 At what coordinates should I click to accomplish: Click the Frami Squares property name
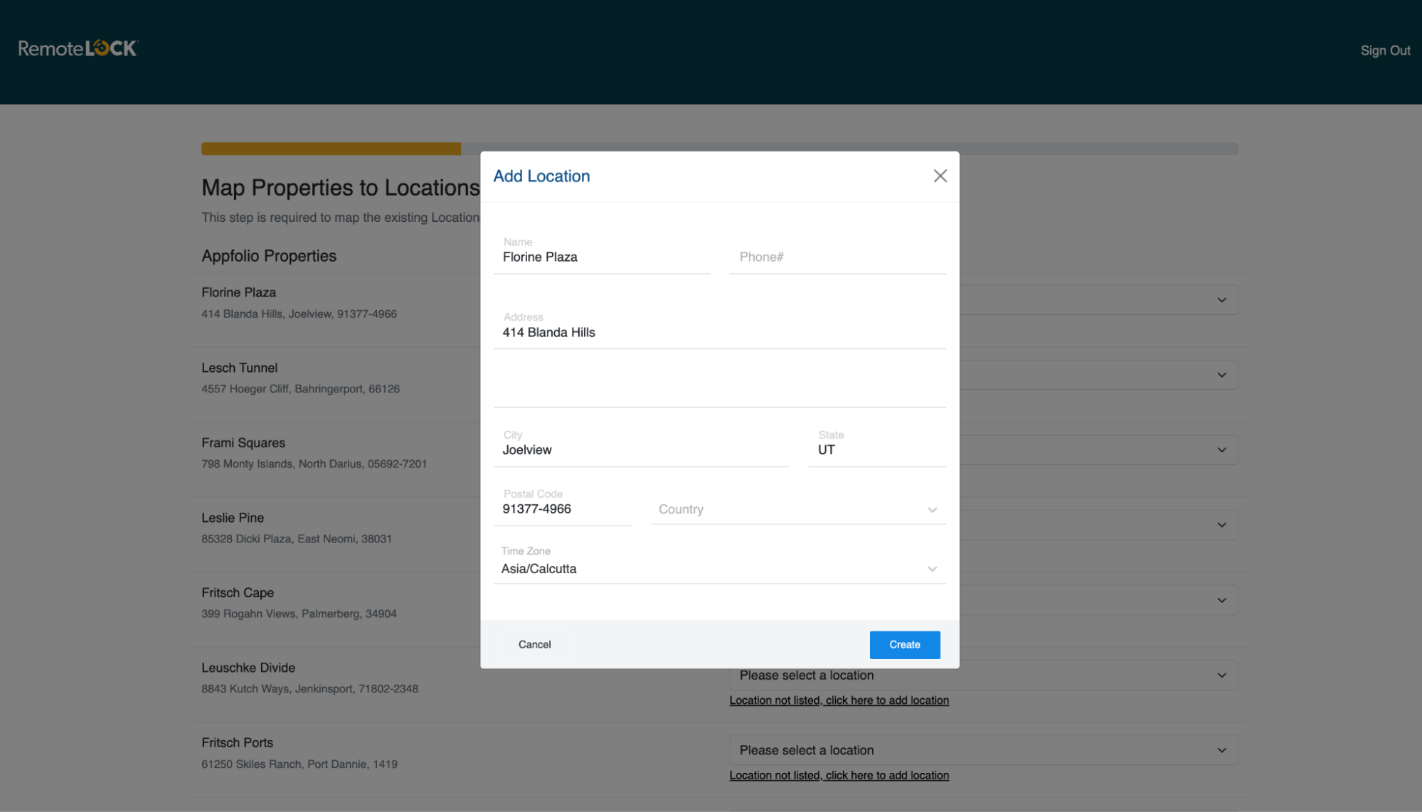click(x=243, y=442)
